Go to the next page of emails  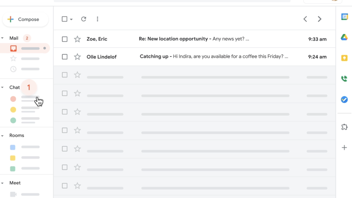[319, 19]
